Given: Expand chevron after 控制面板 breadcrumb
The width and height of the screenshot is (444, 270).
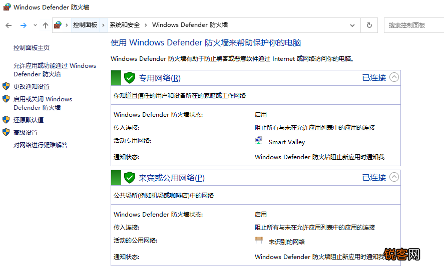Looking at the screenshot, I should (103, 25).
